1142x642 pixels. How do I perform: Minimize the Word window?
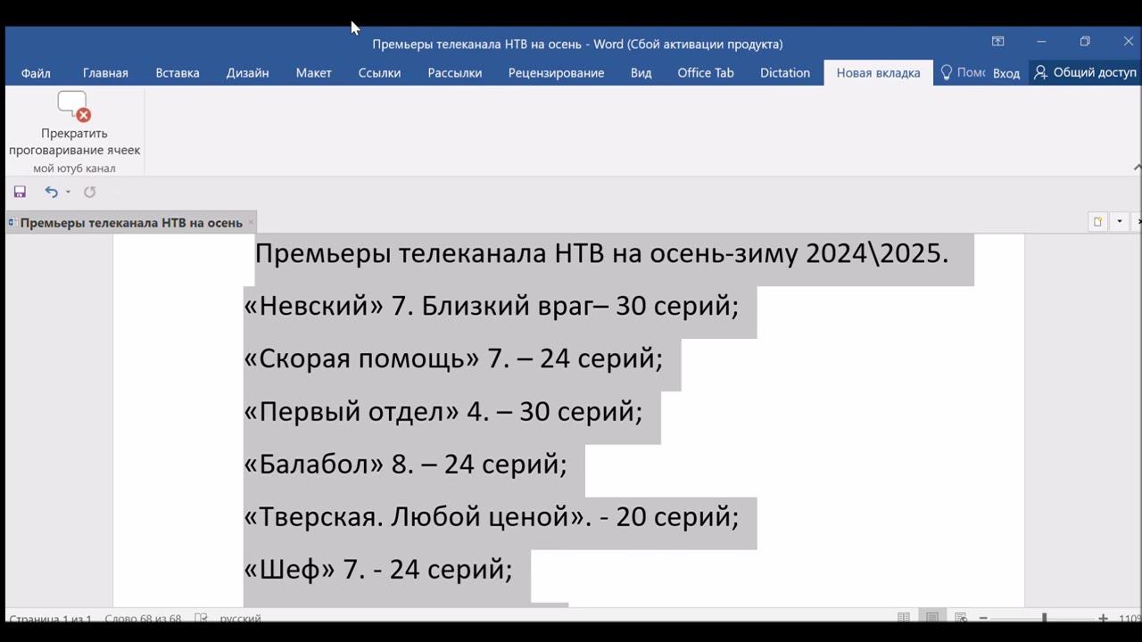1041,42
